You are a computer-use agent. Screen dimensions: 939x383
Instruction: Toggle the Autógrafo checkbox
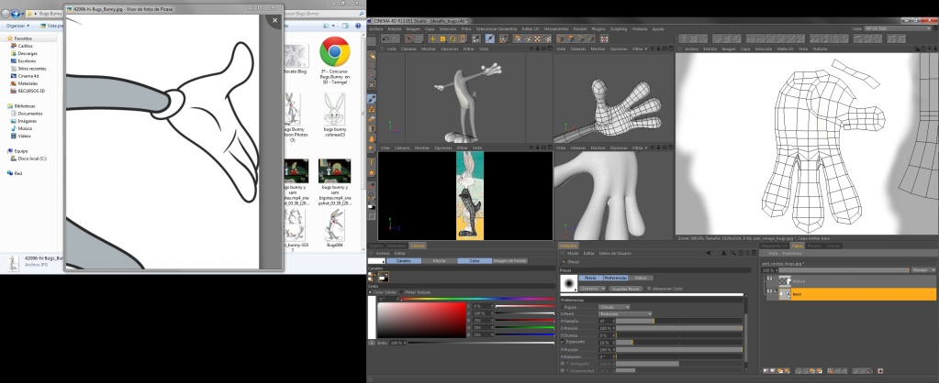pos(563,363)
